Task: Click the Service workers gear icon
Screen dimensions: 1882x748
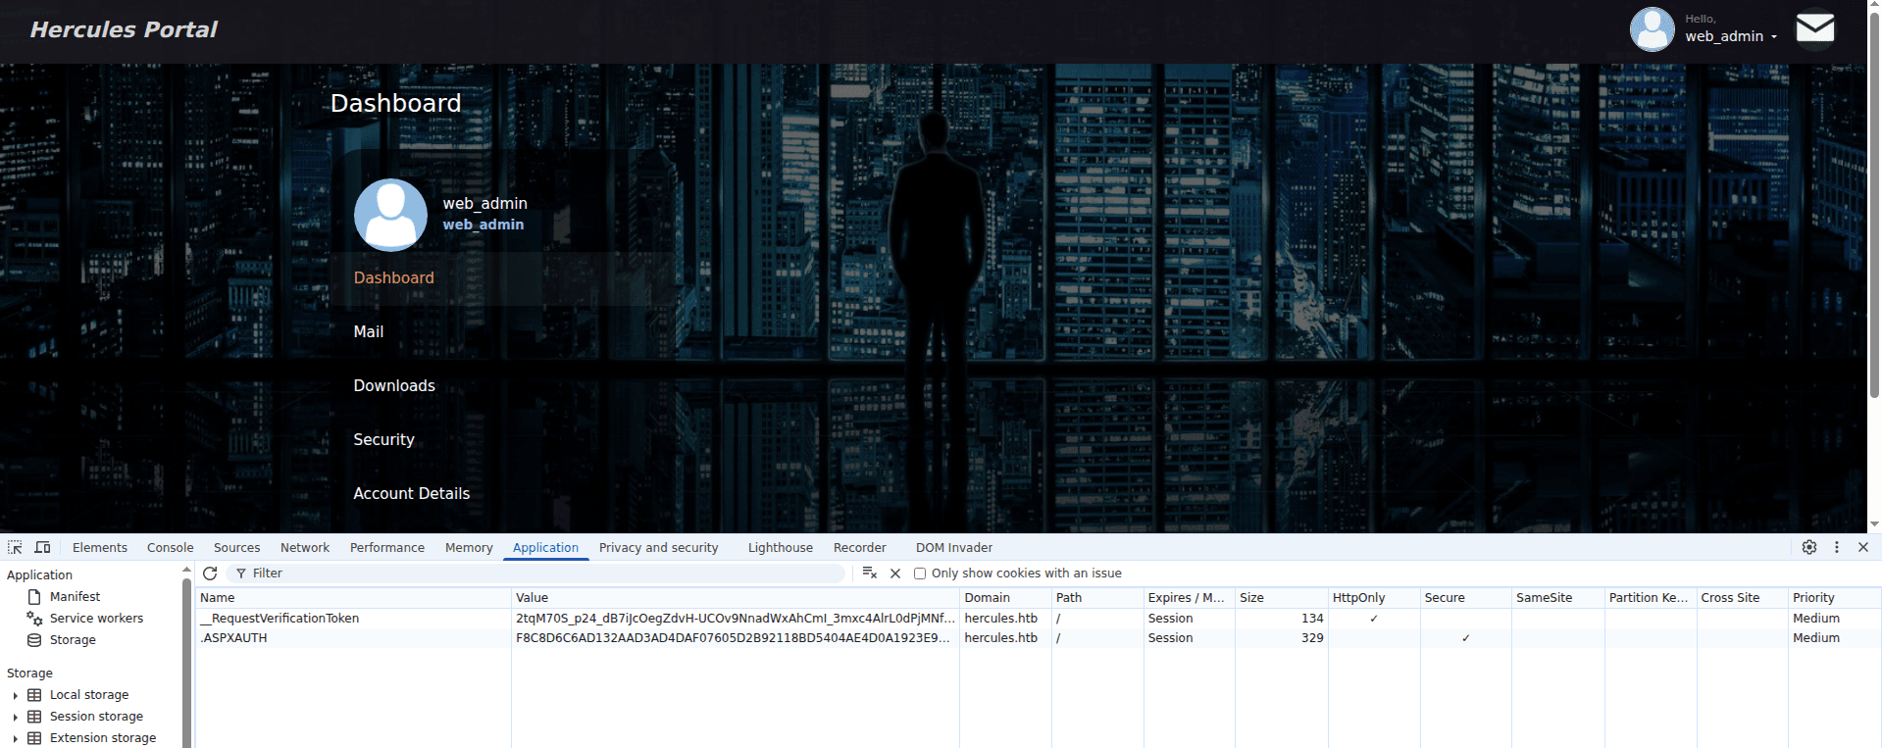Action: pyautogui.click(x=34, y=619)
